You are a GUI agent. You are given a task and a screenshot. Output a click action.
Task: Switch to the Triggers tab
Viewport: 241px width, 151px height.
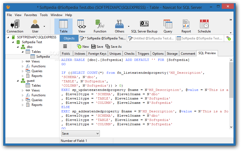[144, 54]
